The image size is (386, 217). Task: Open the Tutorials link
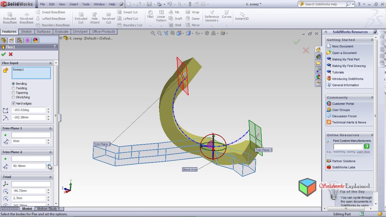pyautogui.click(x=338, y=72)
